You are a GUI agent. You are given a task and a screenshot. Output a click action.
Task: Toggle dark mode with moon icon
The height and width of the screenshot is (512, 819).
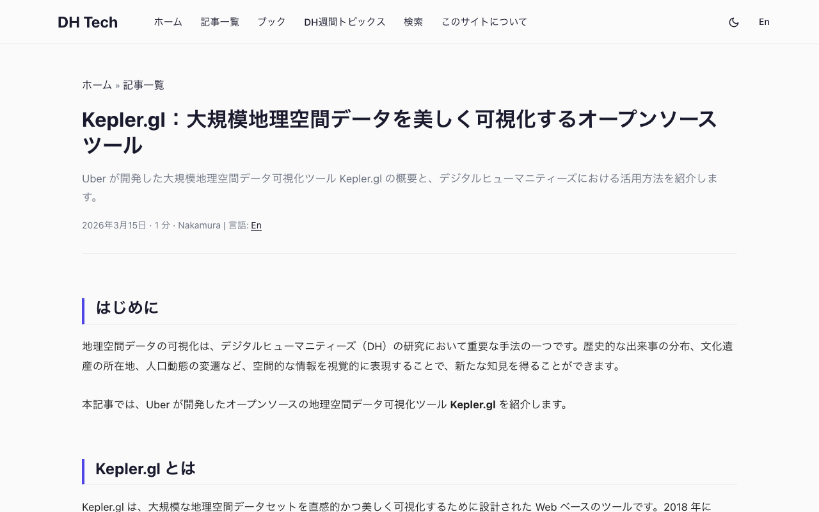734,22
